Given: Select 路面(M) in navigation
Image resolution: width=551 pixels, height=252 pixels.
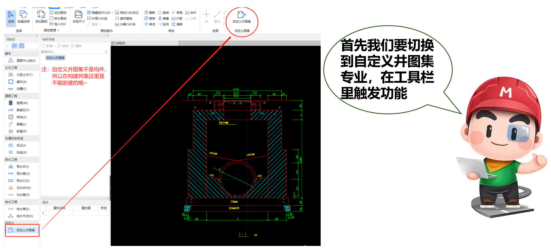Looking at the screenshot, I should [22, 103].
